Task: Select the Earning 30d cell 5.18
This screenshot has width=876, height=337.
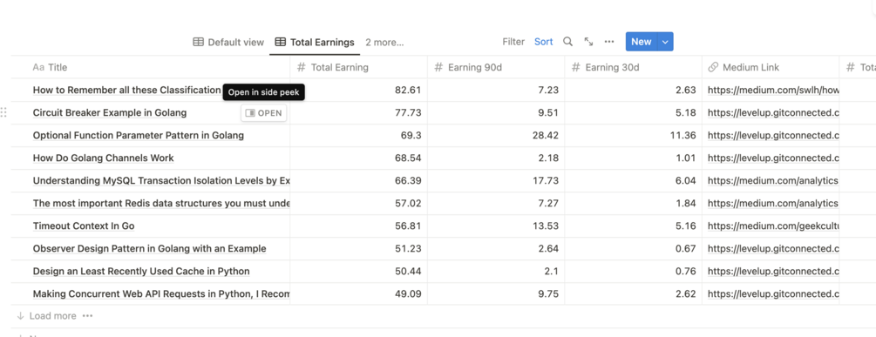Action: (x=634, y=112)
